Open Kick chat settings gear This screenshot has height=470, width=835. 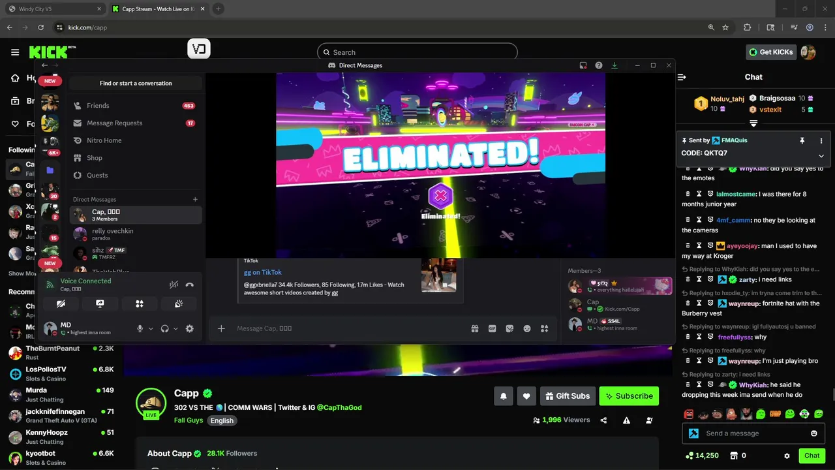coord(787,456)
